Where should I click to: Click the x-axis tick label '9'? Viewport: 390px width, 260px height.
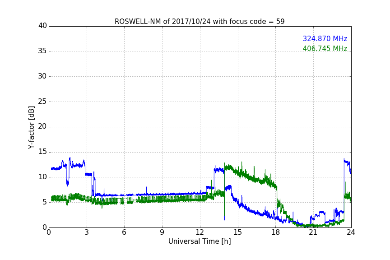[162, 232]
